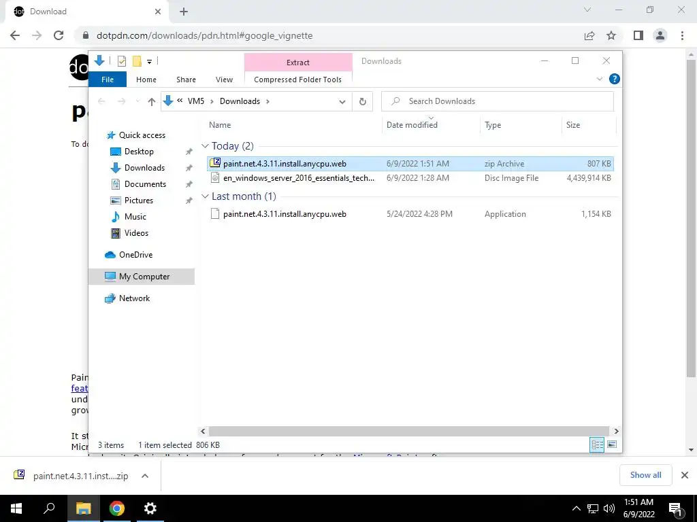Select the Extract contextual tab header

298,63
